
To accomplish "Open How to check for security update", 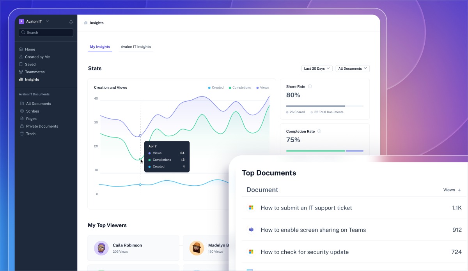I will tap(305, 252).
